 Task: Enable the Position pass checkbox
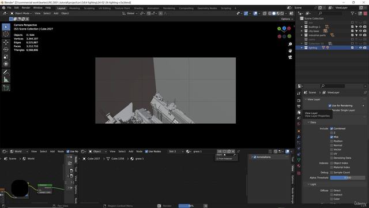coord(332,141)
